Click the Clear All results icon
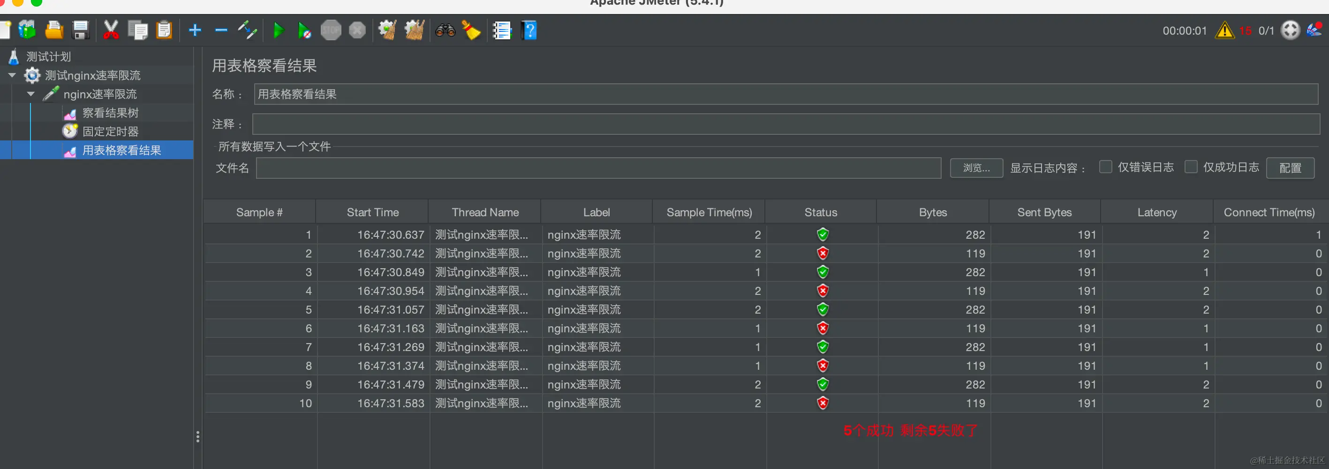 (x=414, y=30)
